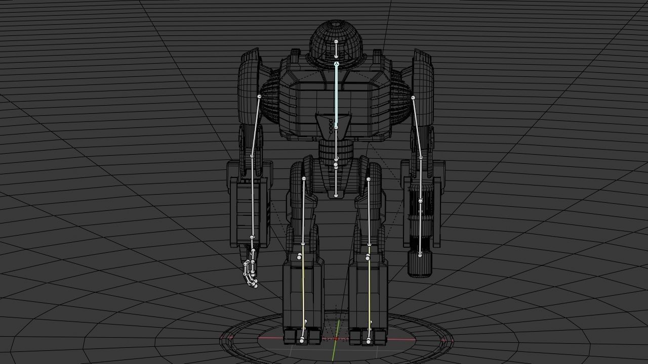Select the pelvis bone below the waist
Image resolution: width=648 pixels, height=364 pixels.
click(x=336, y=180)
